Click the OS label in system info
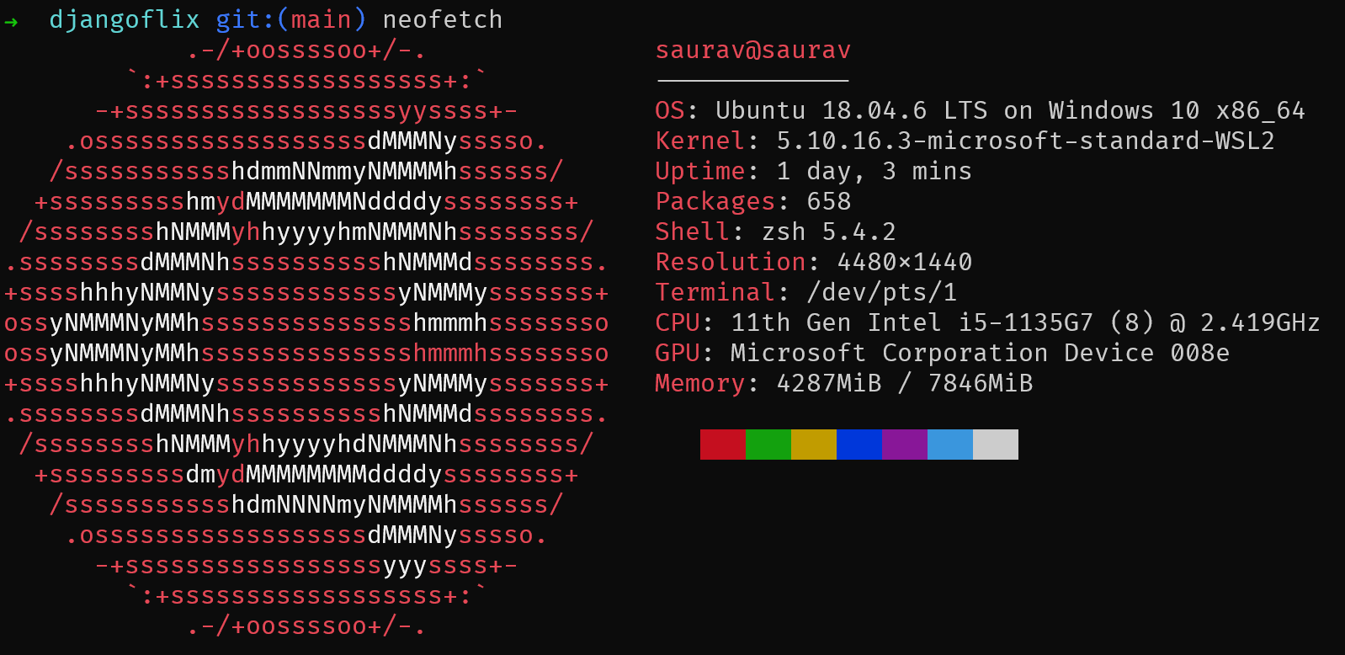 [x=670, y=111]
